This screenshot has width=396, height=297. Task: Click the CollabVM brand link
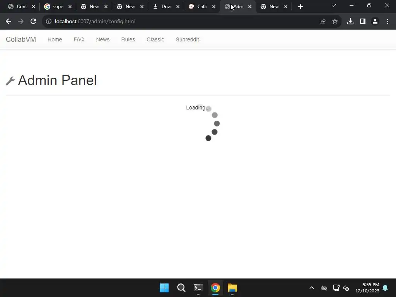click(x=21, y=39)
